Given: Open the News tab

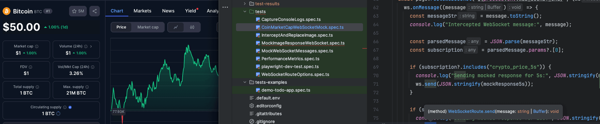Looking at the screenshot, I should point(168,11).
